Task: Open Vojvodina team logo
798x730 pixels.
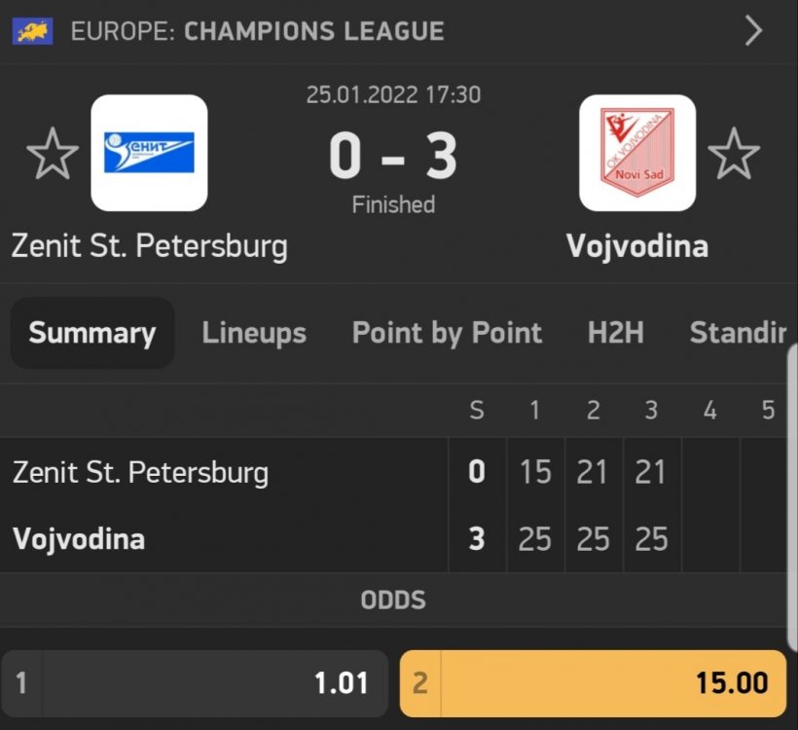Action: click(x=637, y=153)
